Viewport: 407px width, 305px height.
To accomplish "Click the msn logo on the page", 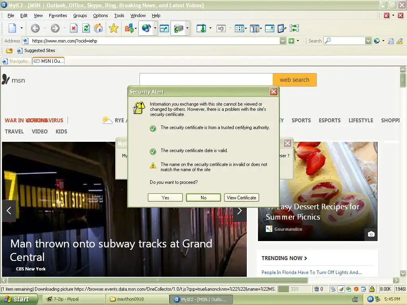I will tap(14, 80).
